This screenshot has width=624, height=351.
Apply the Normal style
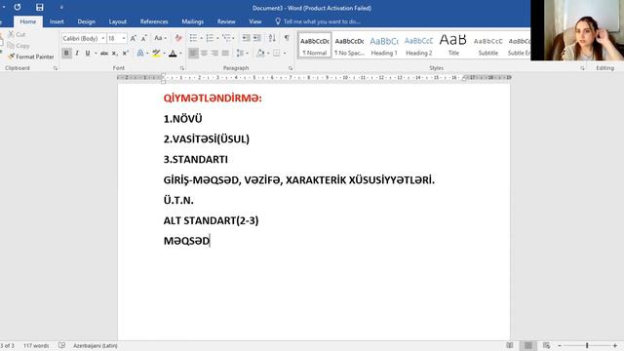(x=314, y=46)
